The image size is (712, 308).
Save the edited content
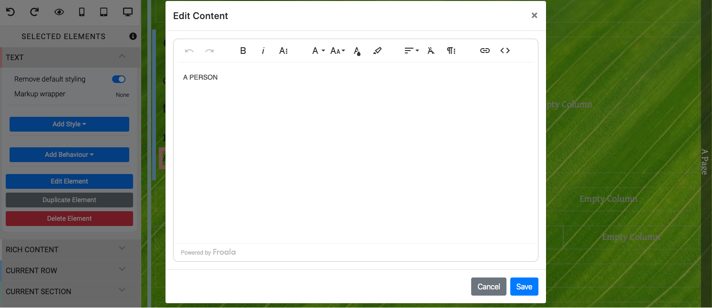tap(524, 287)
